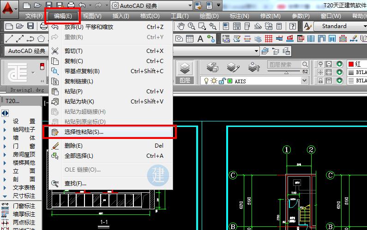Select the Multiline Text A tool
This screenshot has height=230, width=367.
[x=200, y=39]
